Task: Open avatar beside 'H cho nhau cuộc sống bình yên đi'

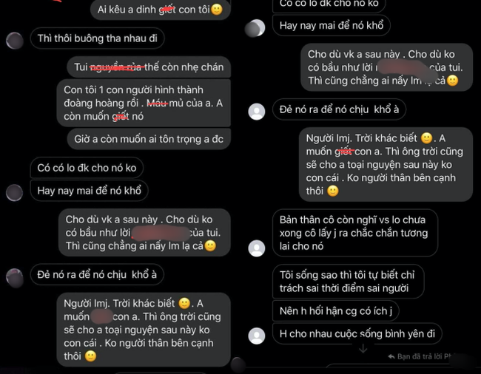Action: click(x=257, y=336)
